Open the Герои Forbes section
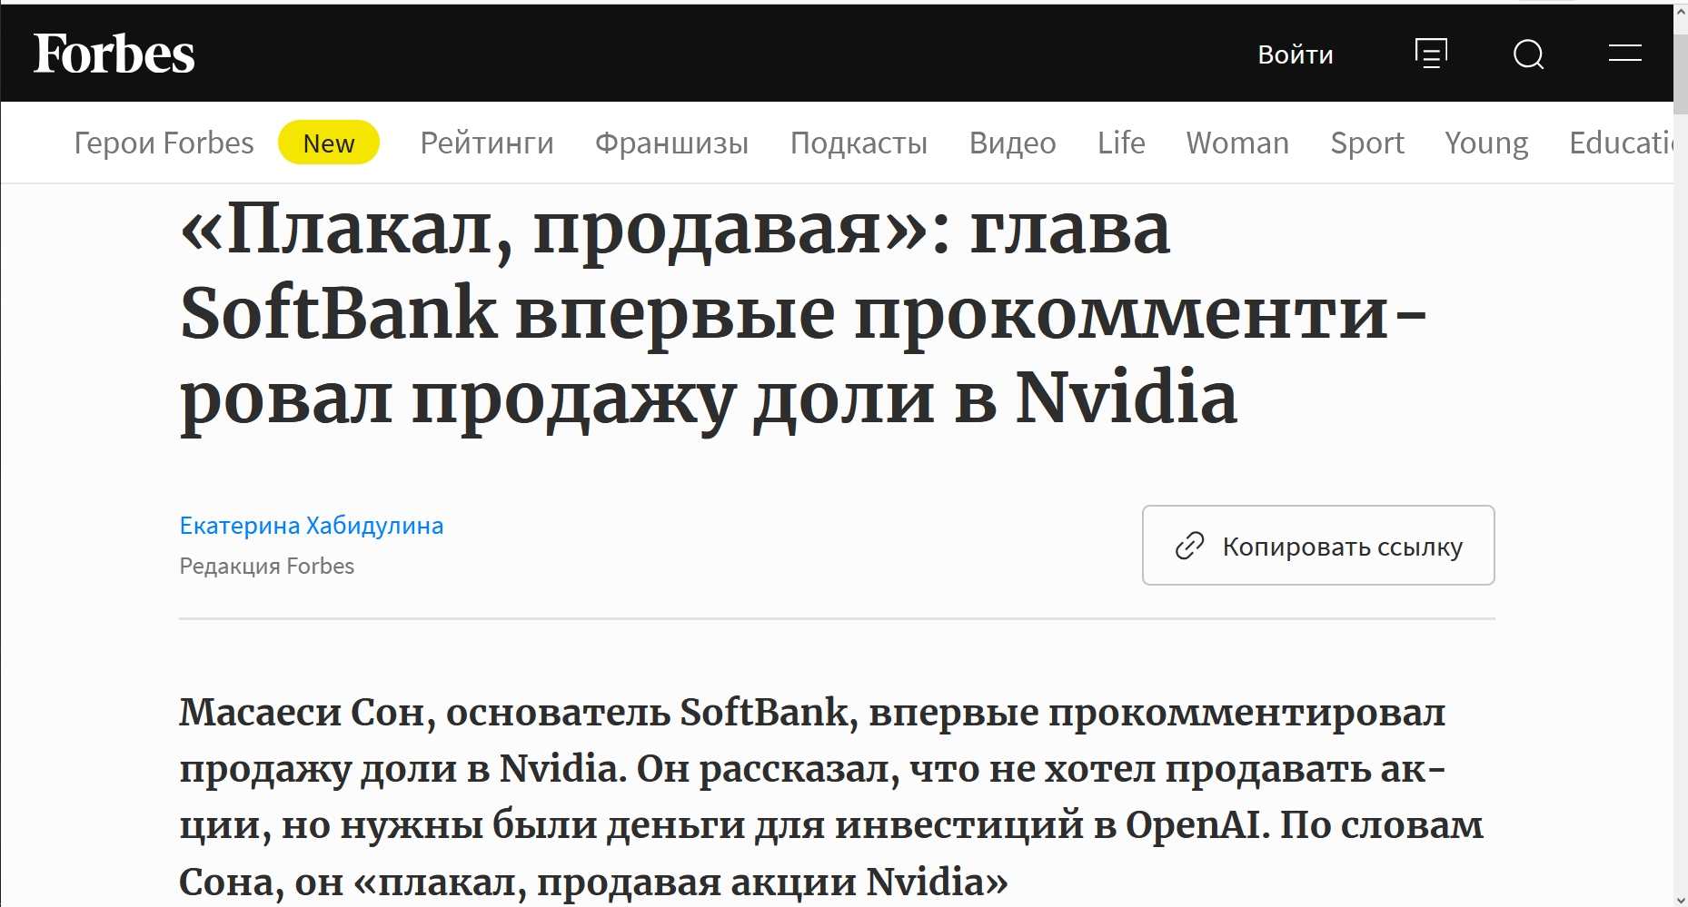This screenshot has height=907, width=1688. [x=164, y=143]
